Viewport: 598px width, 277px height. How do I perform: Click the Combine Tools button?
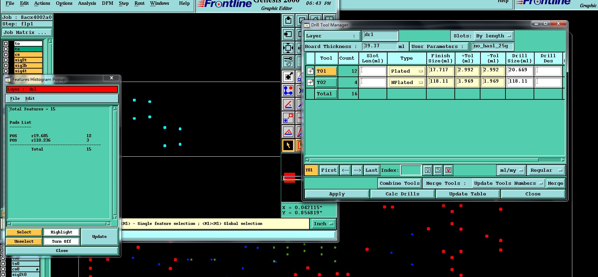400,183
